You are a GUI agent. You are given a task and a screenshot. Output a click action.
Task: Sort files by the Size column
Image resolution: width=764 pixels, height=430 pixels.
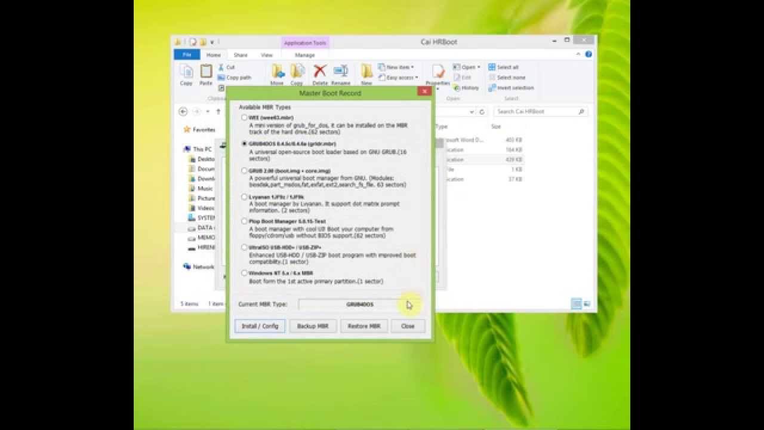click(496, 127)
